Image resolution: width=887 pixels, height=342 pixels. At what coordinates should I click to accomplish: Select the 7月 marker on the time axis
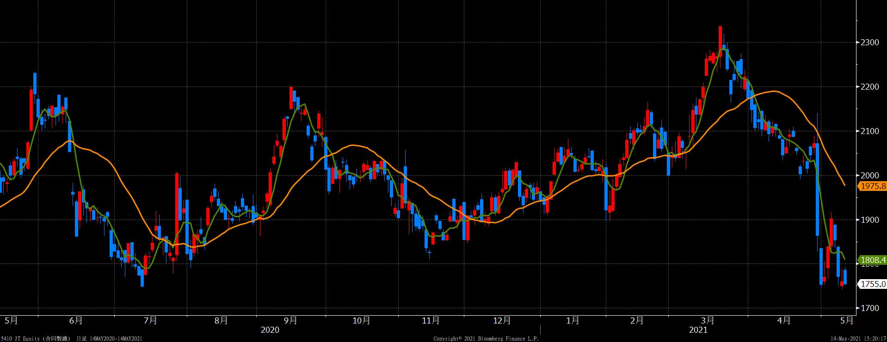(x=150, y=320)
